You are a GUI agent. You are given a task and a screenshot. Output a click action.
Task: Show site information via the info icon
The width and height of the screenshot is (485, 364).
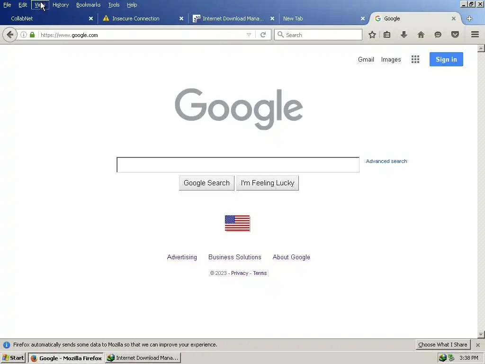click(x=24, y=35)
